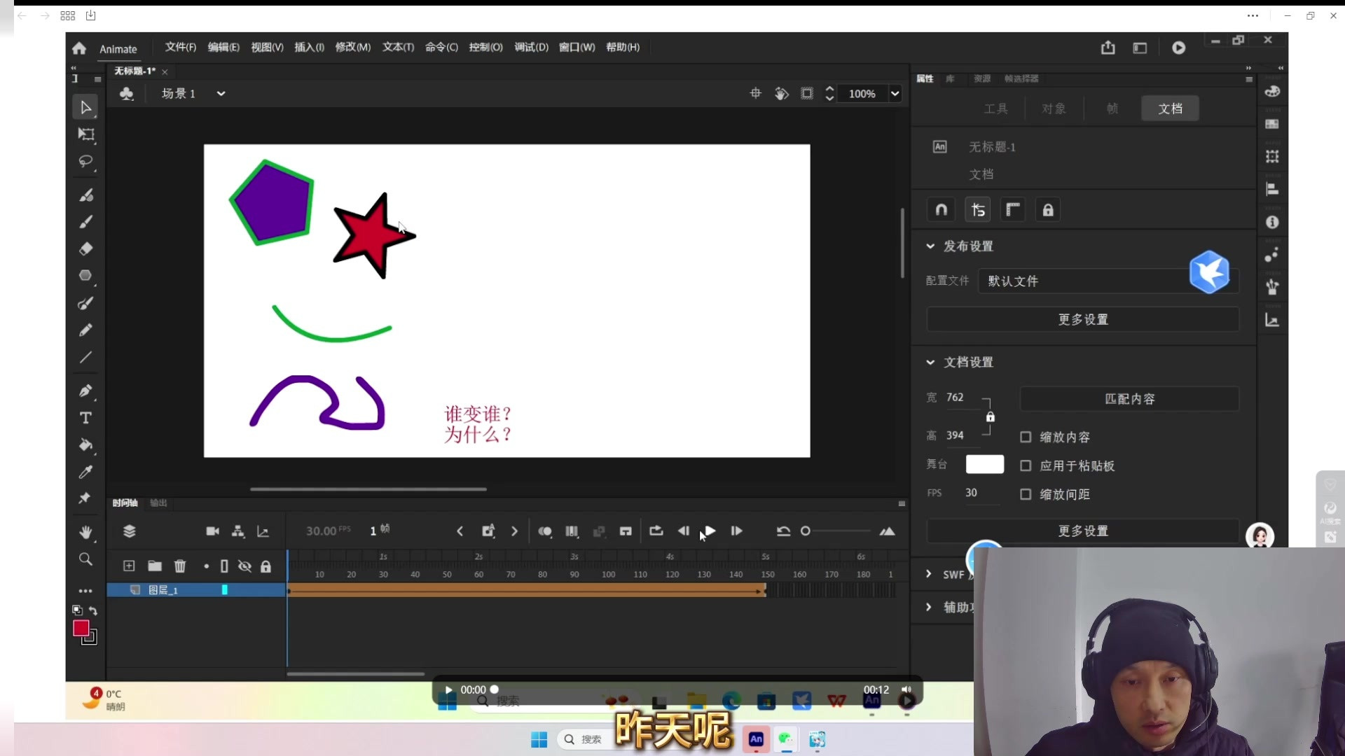
Task: Select the Pencil tool
Action: pyautogui.click(x=85, y=330)
